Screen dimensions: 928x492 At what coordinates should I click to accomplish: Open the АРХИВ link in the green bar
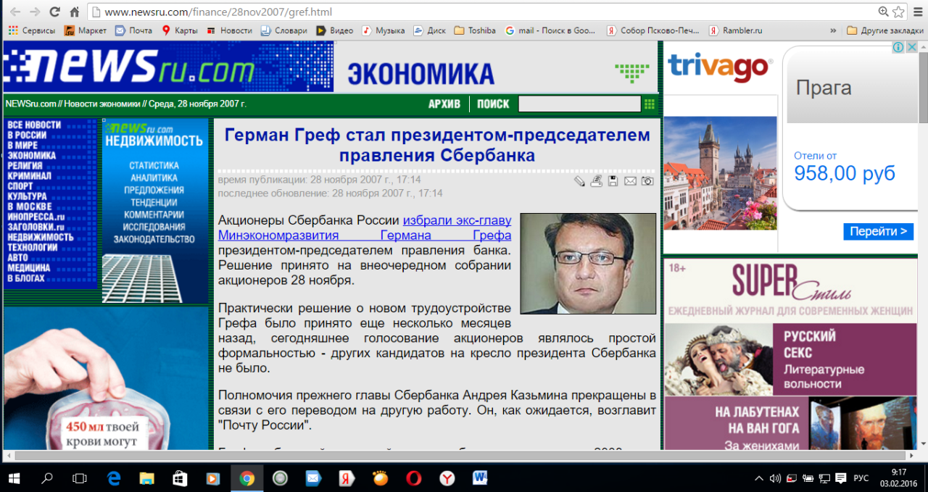(444, 104)
